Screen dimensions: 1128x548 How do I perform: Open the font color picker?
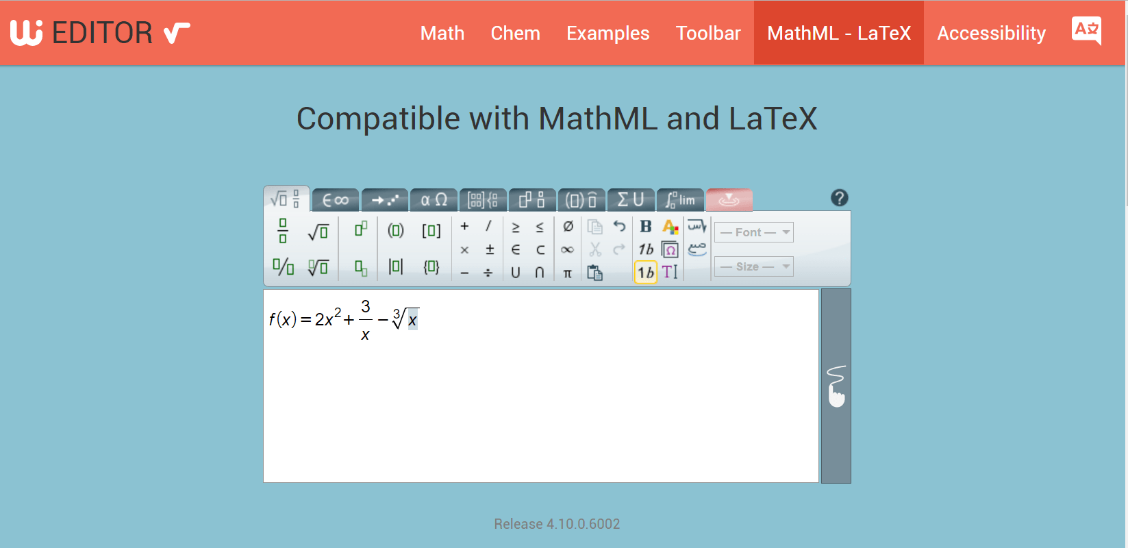(670, 226)
